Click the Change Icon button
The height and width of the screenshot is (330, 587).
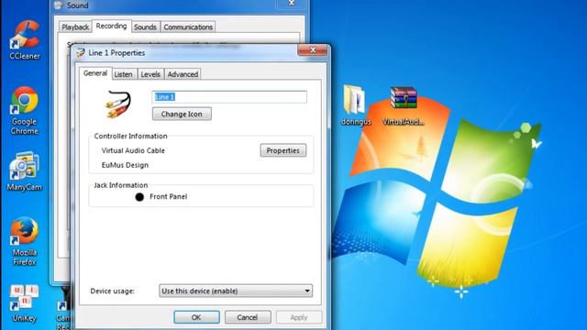point(182,114)
